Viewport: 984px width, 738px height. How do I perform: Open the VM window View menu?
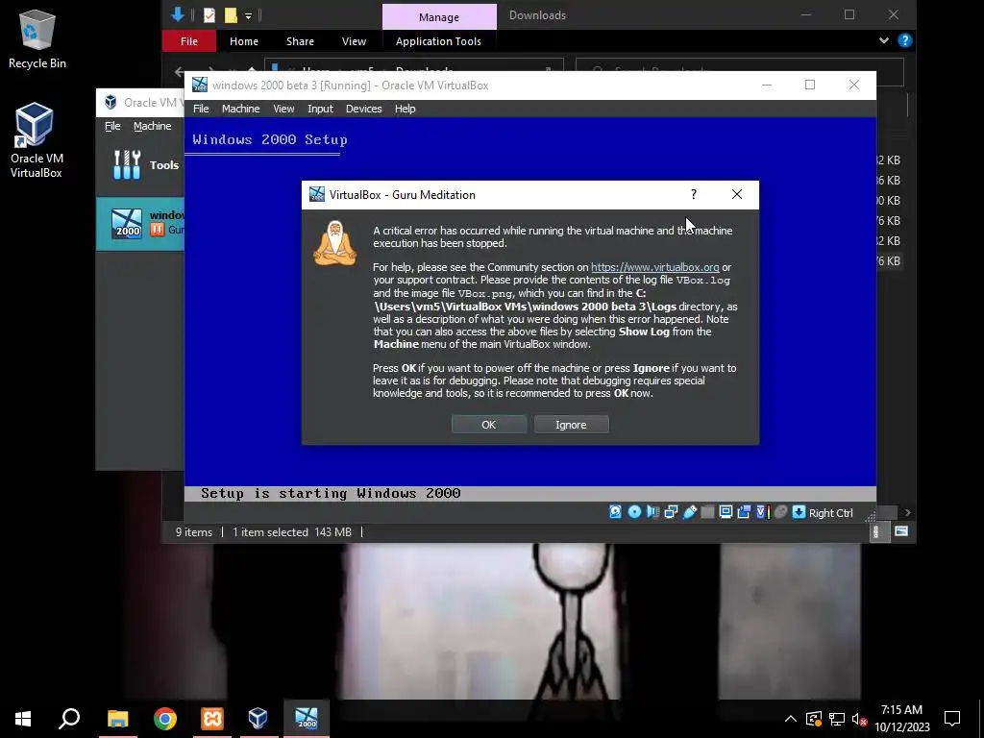click(x=283, y=109)
